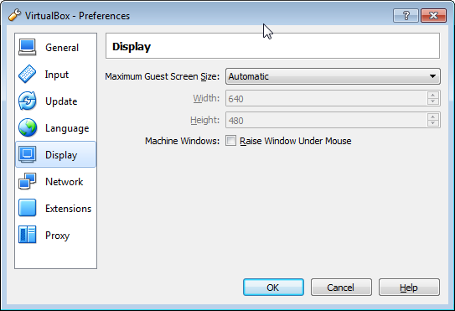Increase Height with the up arrow
The width and height of the screenshot is (455, 311).
point(433,117)
